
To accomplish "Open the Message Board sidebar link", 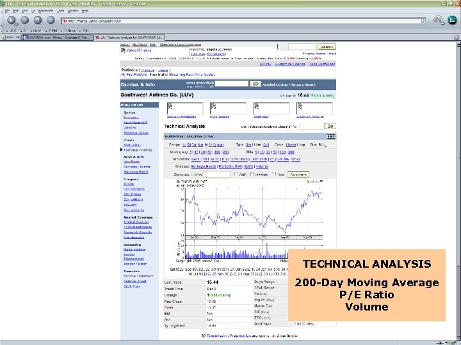I will (136, 172).
